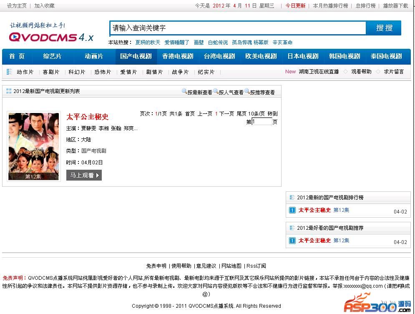Sort list with 按人气查看
Viewport: 415px width, 314px height.
[x=231, y=92]
